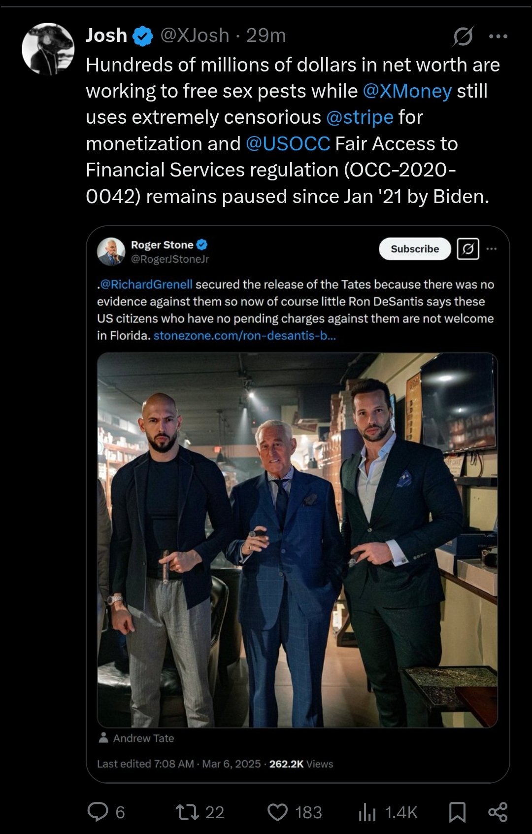
Task: Subscribe to Roger Stone
Action: point(415,249)
